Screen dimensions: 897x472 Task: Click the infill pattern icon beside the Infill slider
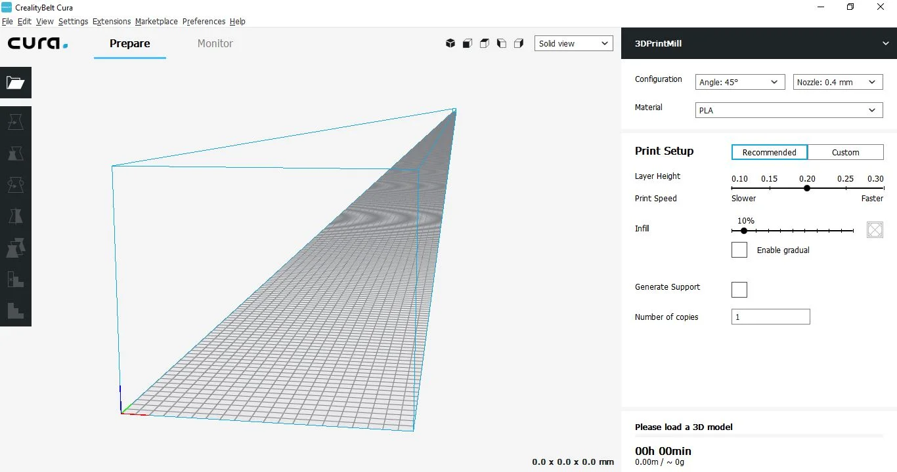point(875,229)
